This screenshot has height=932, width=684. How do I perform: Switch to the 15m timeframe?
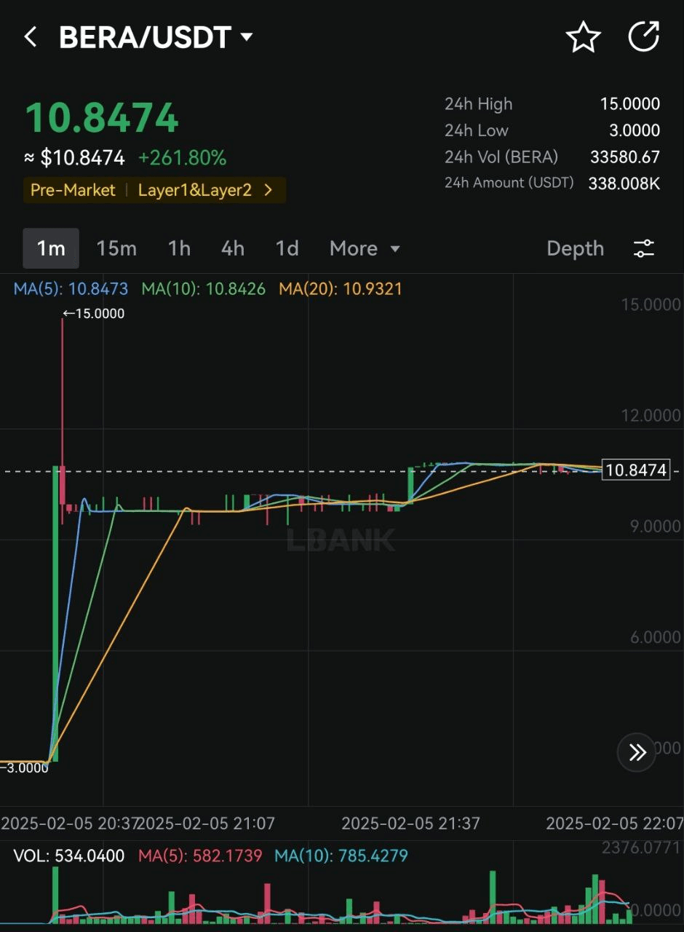click(x=116, y=249)
